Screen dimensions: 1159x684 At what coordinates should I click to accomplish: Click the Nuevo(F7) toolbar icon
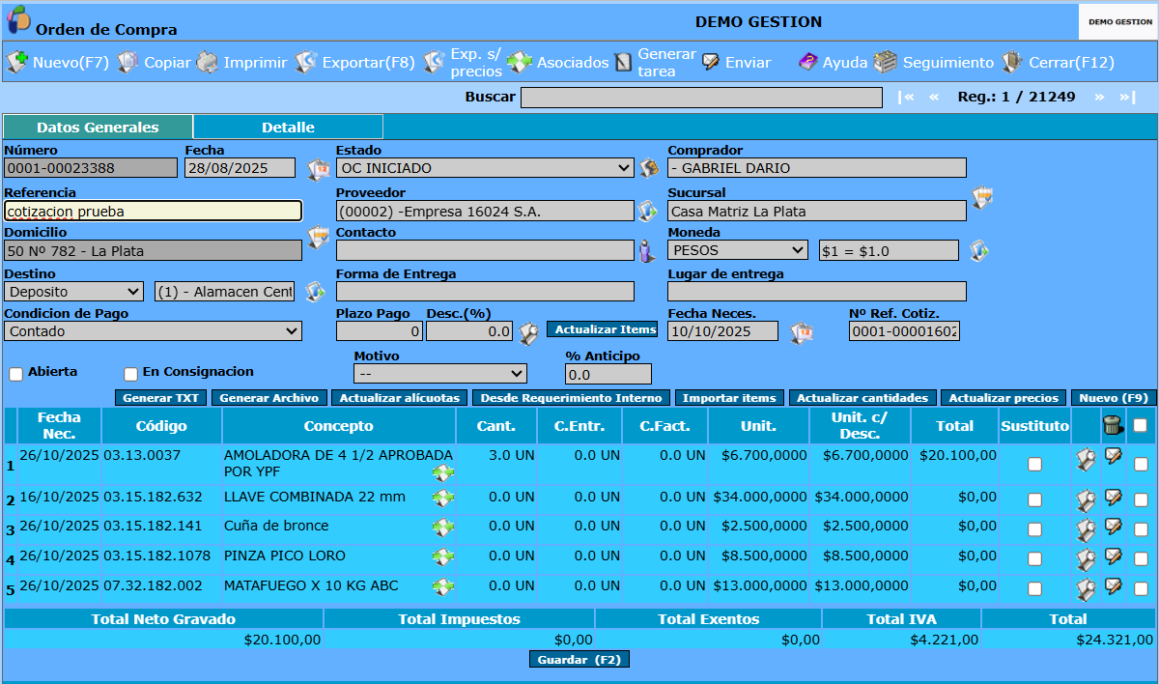[x=17, y=63]
